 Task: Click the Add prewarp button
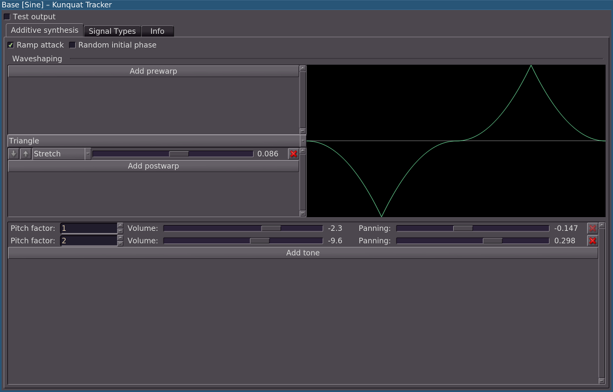(154, 71)
